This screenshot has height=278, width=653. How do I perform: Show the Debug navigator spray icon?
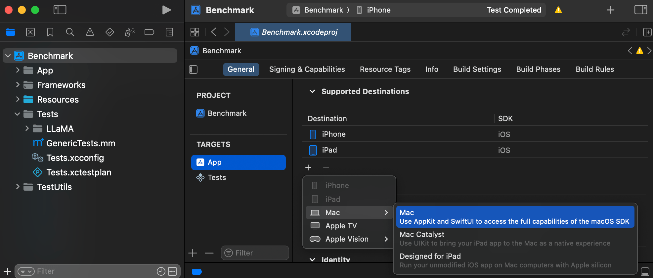[129, 32]
